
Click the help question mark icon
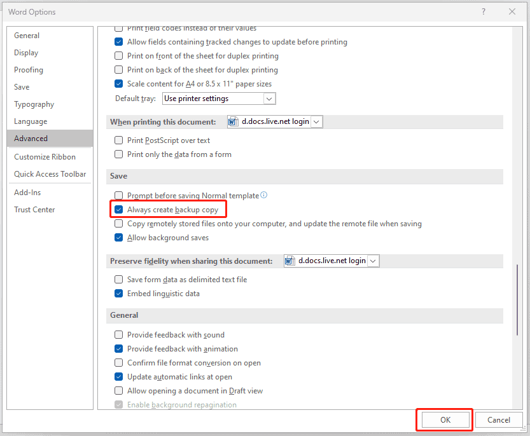(484, 12)
